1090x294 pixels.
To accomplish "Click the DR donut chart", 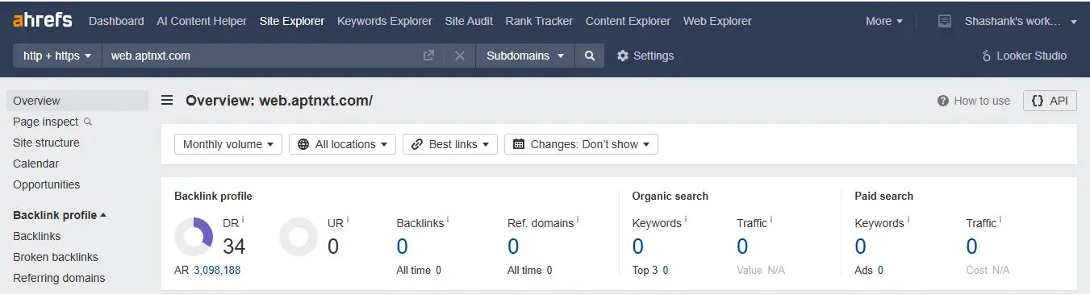I will (x=194, y=237).
